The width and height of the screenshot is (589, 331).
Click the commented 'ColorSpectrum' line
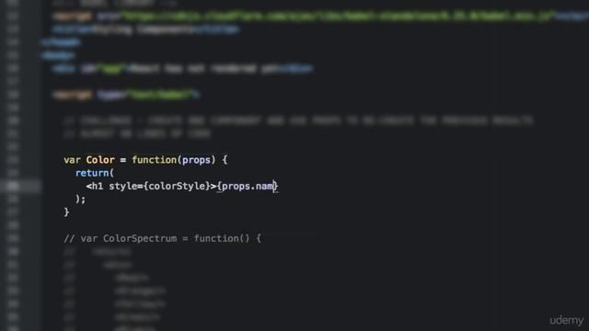162,239
